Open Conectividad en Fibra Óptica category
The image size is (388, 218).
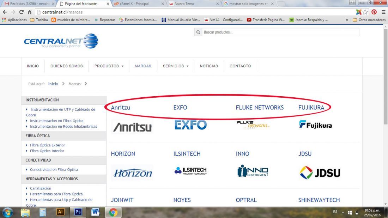(x=54, y=170)
